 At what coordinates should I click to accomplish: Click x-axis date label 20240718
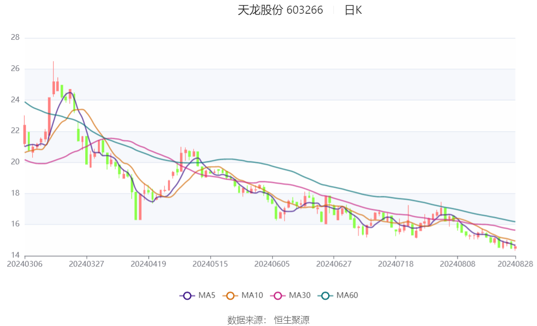click(395, 264)
